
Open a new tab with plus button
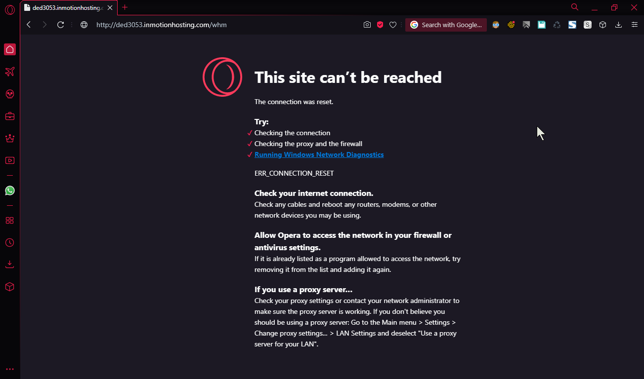[125, 7]
